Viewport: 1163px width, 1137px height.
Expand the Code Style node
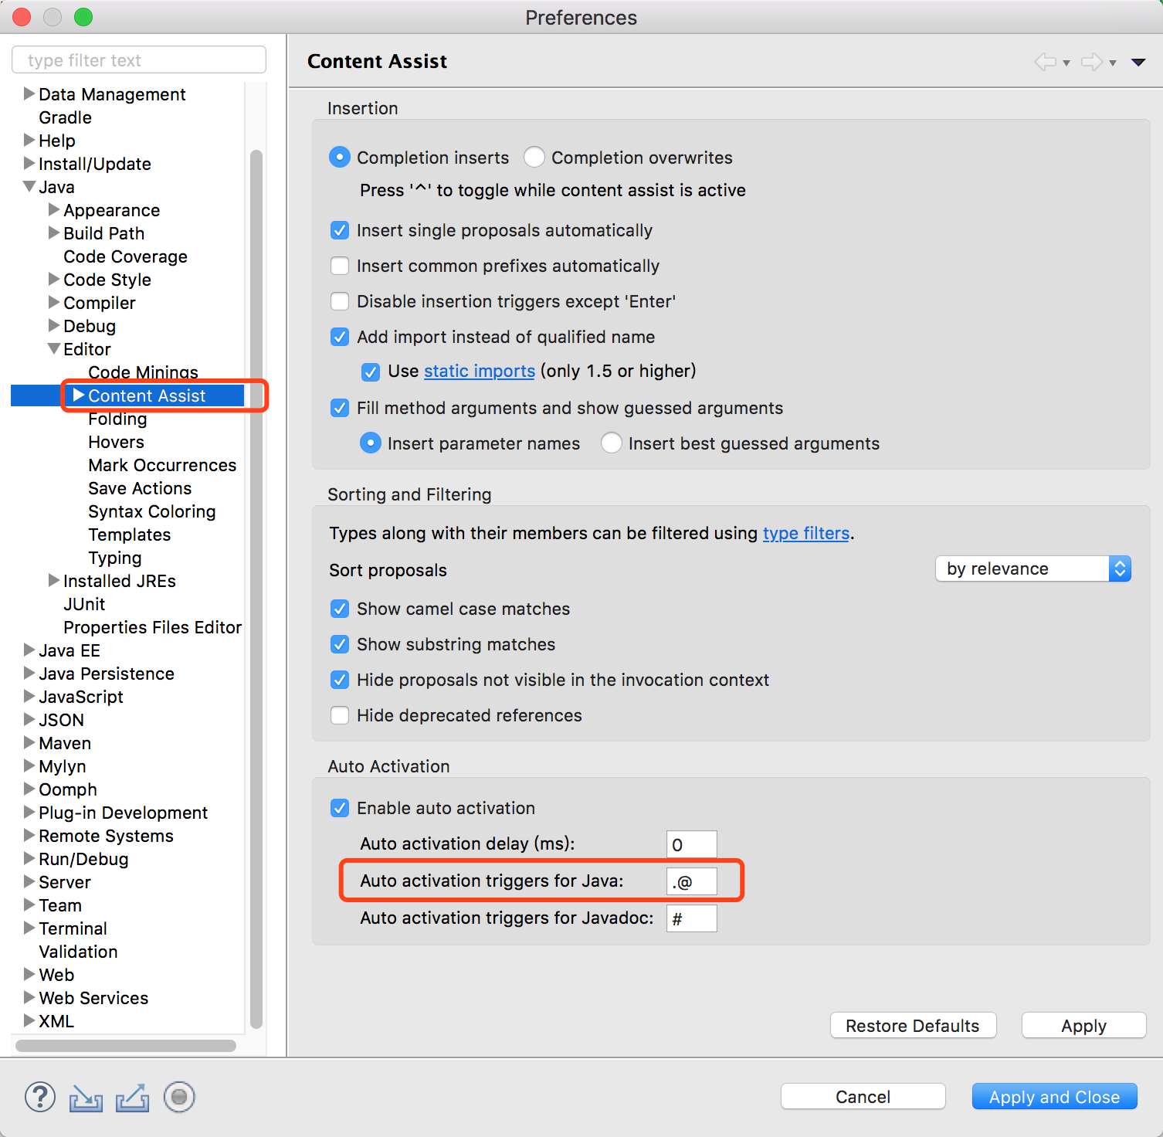[54, 280]
